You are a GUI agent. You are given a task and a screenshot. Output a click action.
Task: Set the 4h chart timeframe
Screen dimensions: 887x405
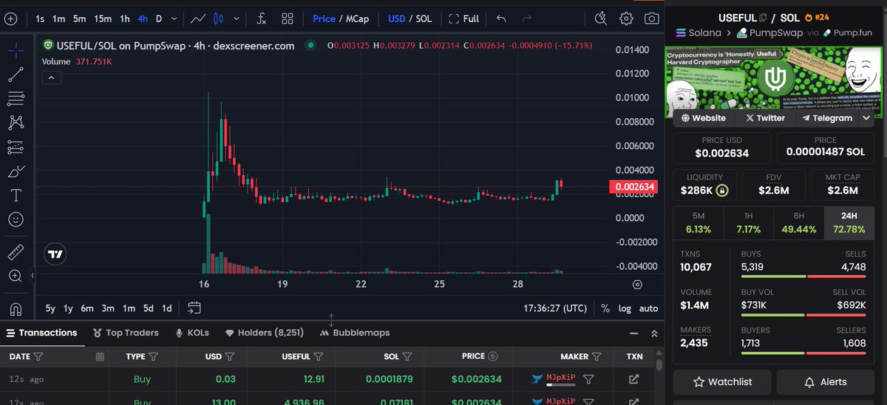point(143,18)
